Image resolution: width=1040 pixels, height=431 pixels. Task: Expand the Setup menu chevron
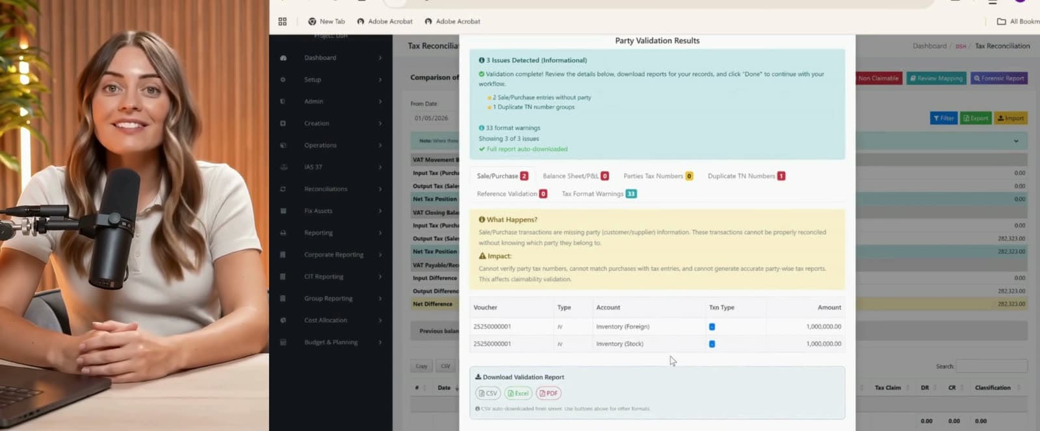click(x=380, y=80)
